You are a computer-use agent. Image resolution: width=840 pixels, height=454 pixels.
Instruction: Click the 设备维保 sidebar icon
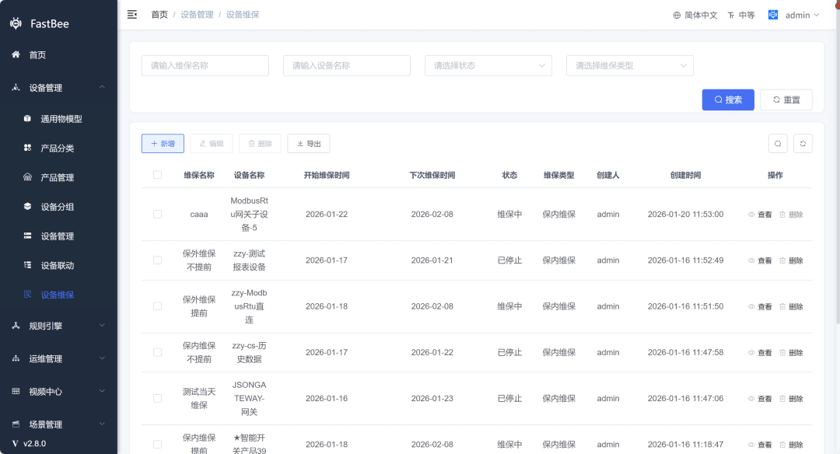coord(27,295)
